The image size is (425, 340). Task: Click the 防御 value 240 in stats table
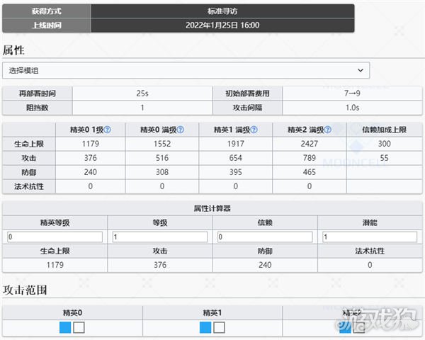tap(91, 172)
